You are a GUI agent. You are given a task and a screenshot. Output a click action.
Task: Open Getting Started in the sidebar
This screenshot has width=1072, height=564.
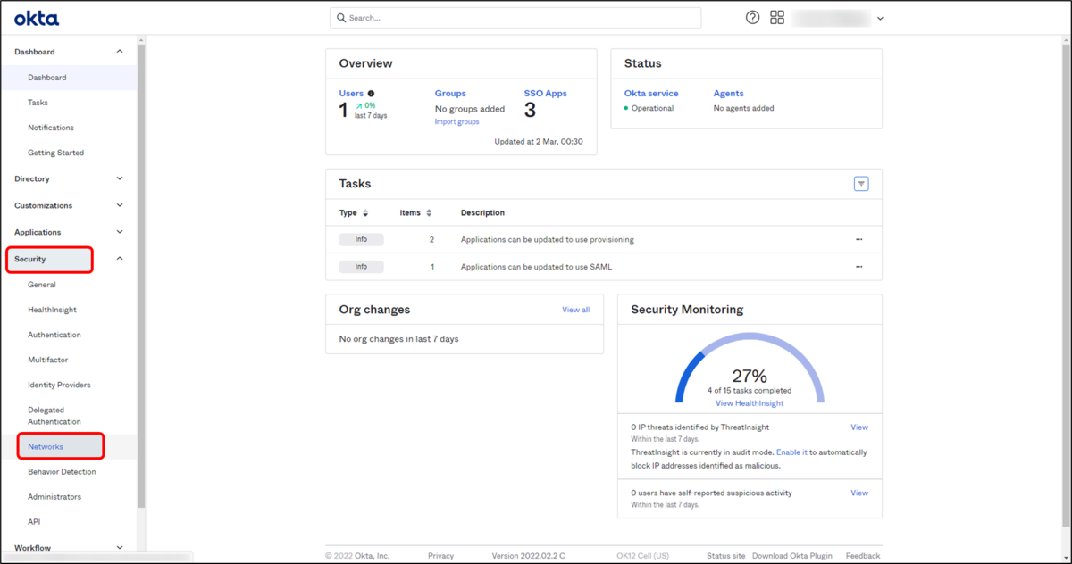pos(55,153)
